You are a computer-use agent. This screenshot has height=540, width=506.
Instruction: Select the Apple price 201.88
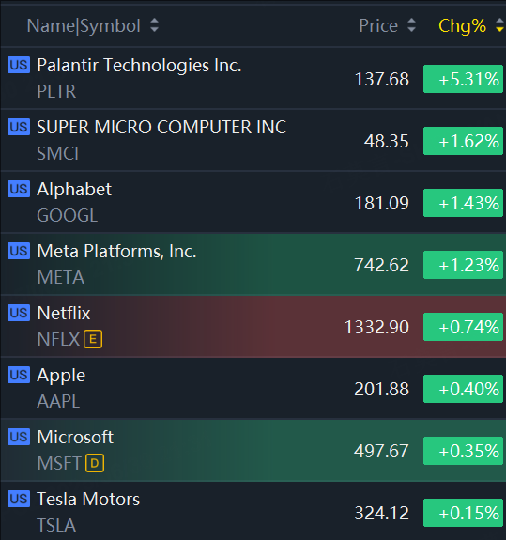pyautogui.click(x=381, y=389)
